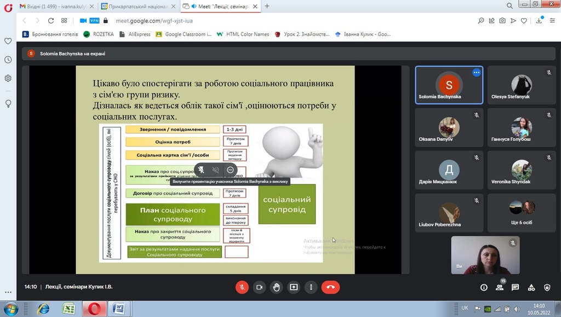This screenshot has width=561, height=317.
Task: Open meeting details info icon
Action: point(484,287)
